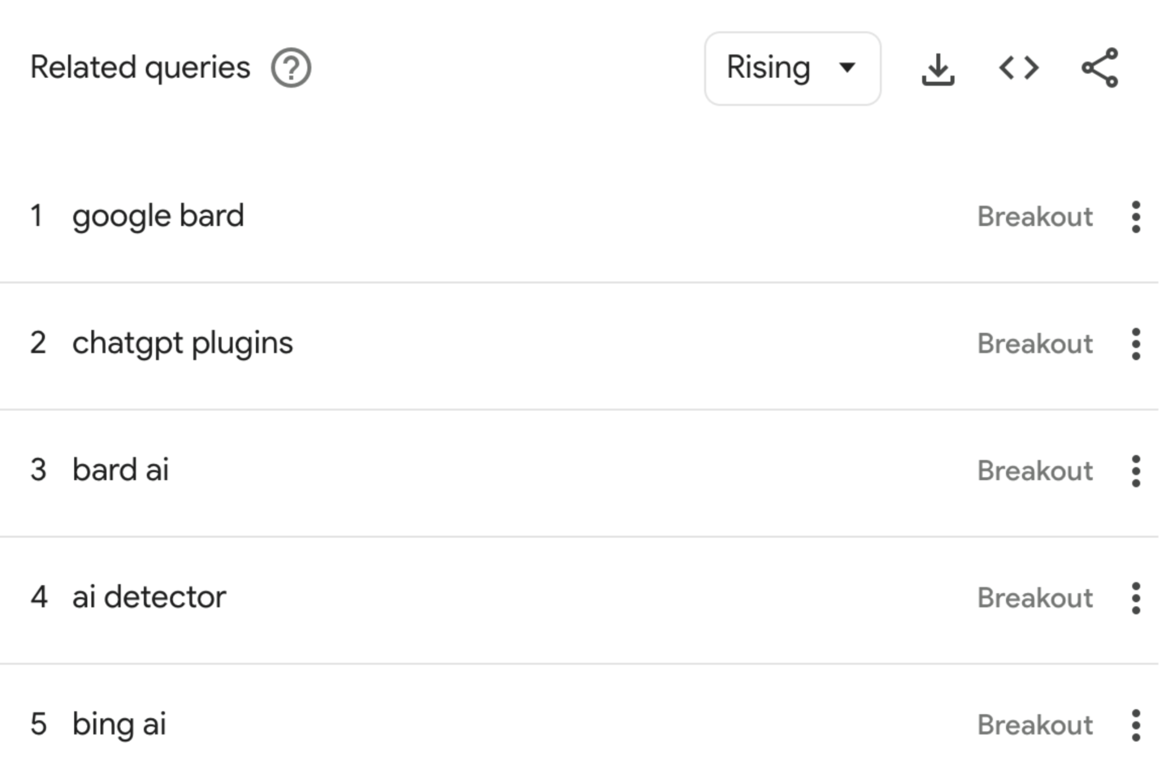Click Breakout label beside google bard
1170x781 pixels.
(x=1035, y=217)
